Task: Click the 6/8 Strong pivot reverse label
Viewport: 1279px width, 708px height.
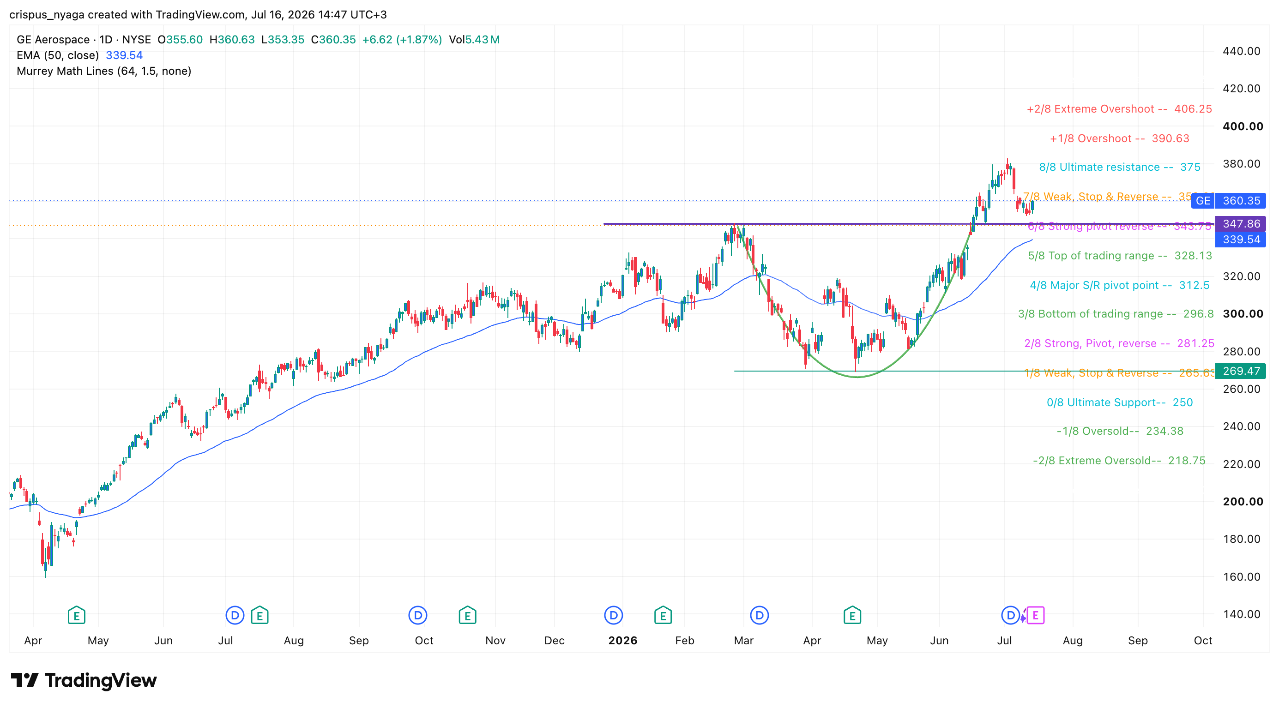Action: (x=1119, y=226)
